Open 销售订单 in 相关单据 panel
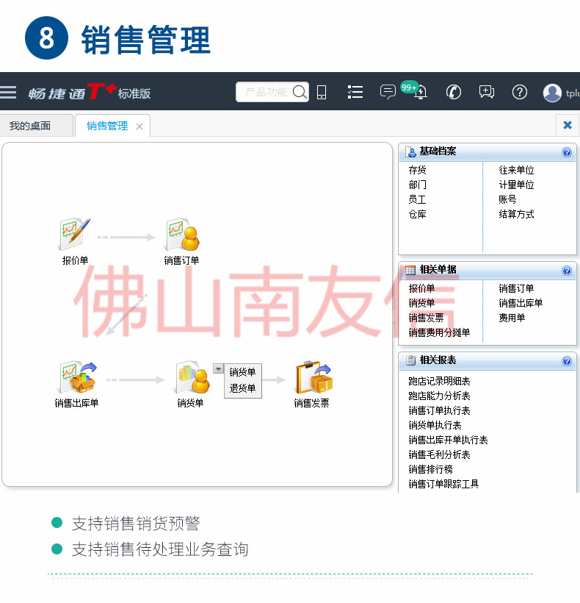Screen dimensions: 580x603 click(x=516, y=288)
